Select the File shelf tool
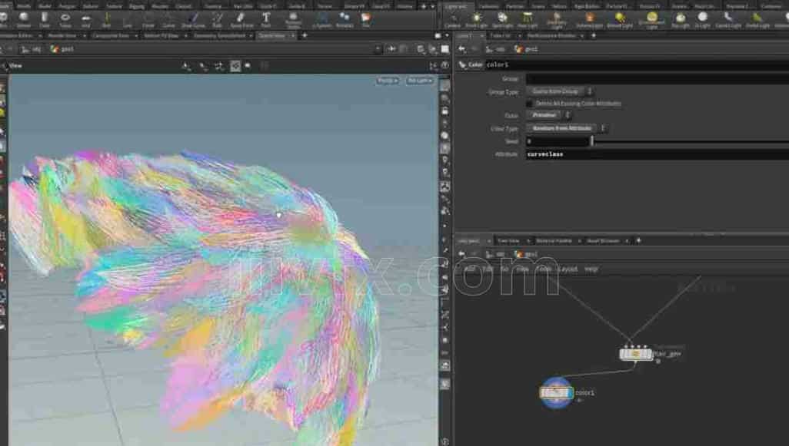 366,19
